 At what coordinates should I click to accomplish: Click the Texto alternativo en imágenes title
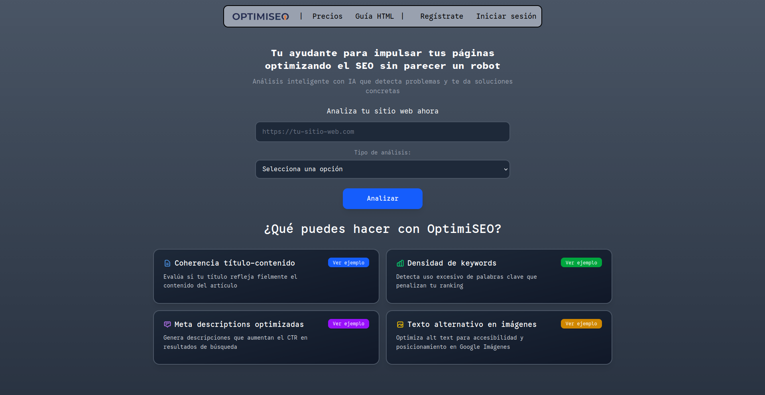click(472, 325)
